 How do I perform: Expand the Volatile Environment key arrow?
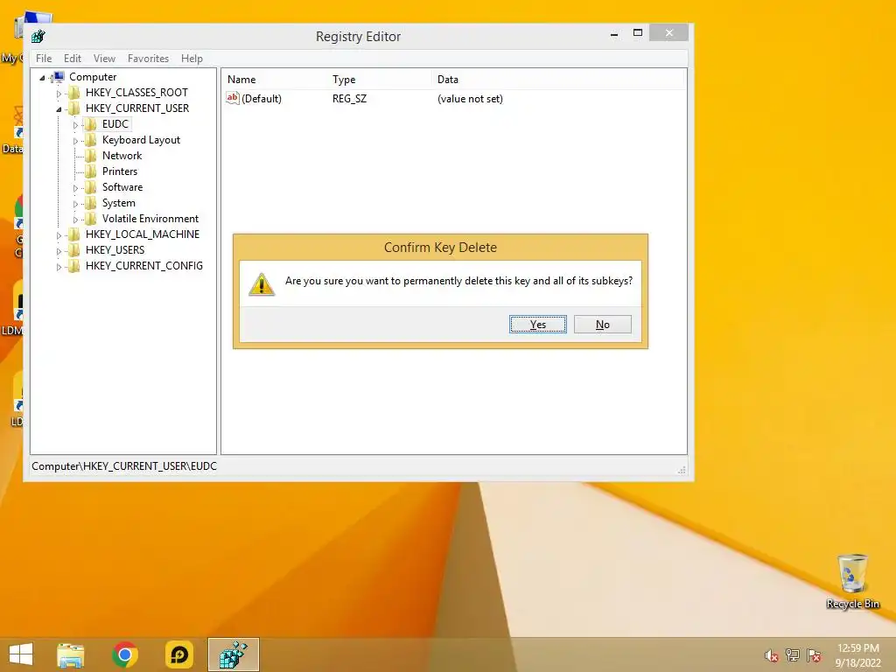(75, 220)
